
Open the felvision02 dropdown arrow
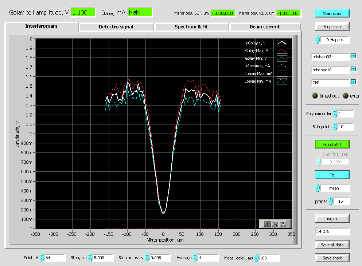click(x=353, y=56)
